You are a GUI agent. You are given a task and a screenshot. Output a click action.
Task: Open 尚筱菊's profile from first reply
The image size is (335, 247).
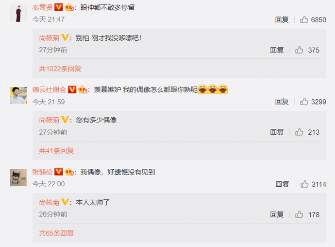[x=49, y=38]
